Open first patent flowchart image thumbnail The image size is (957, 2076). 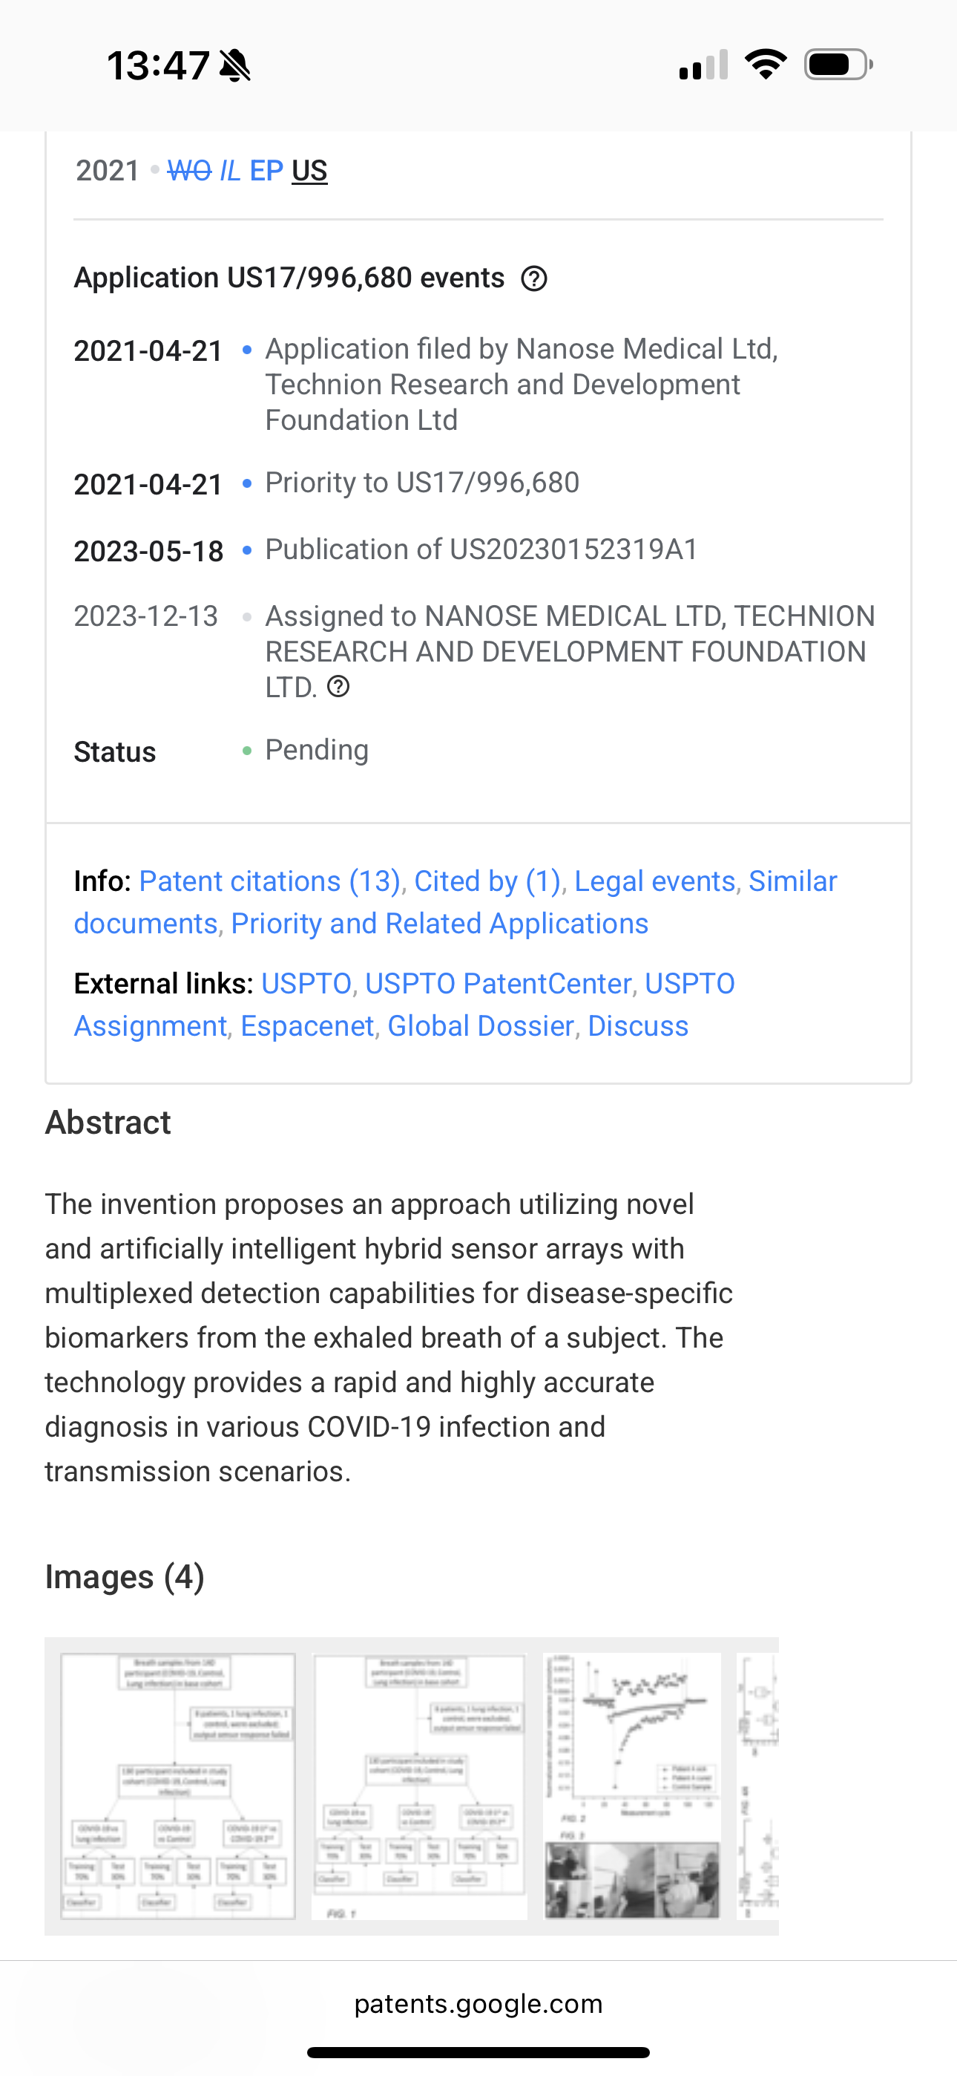point(178,1786)
